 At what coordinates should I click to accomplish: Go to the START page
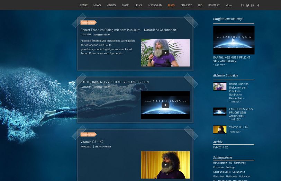[x=84, y=6]
